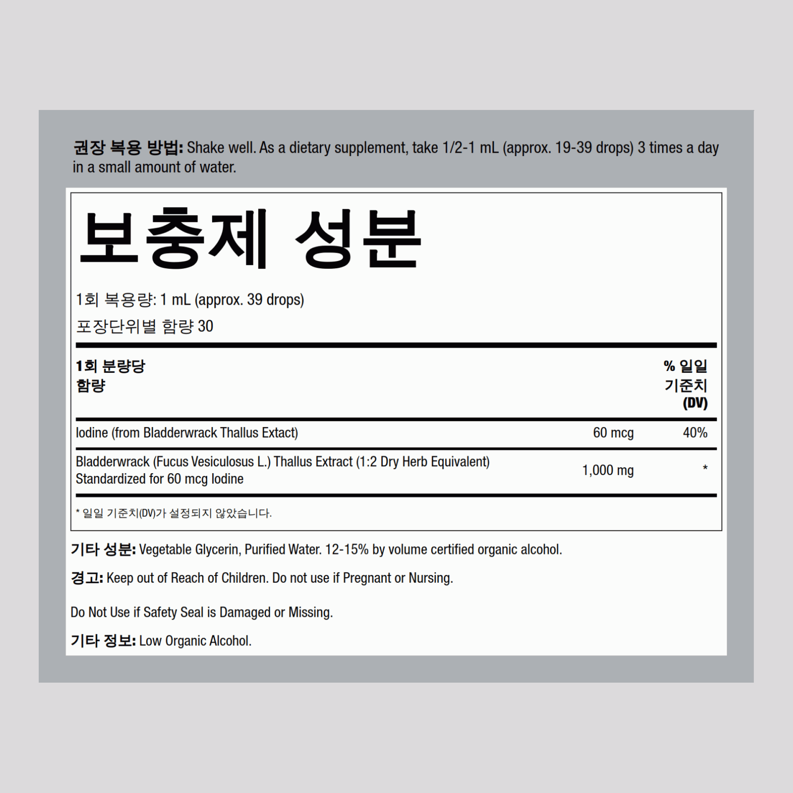Screen dimensions: 793x793
Task: Click 'Standardized for 60 mcg Iodine'
Action: click(x=160, y=479)
